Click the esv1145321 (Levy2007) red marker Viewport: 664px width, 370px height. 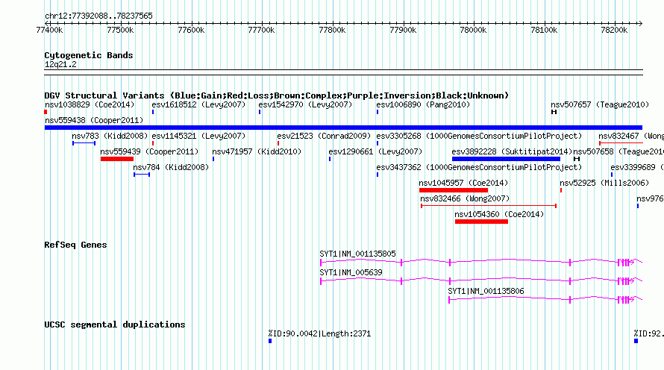153,143
